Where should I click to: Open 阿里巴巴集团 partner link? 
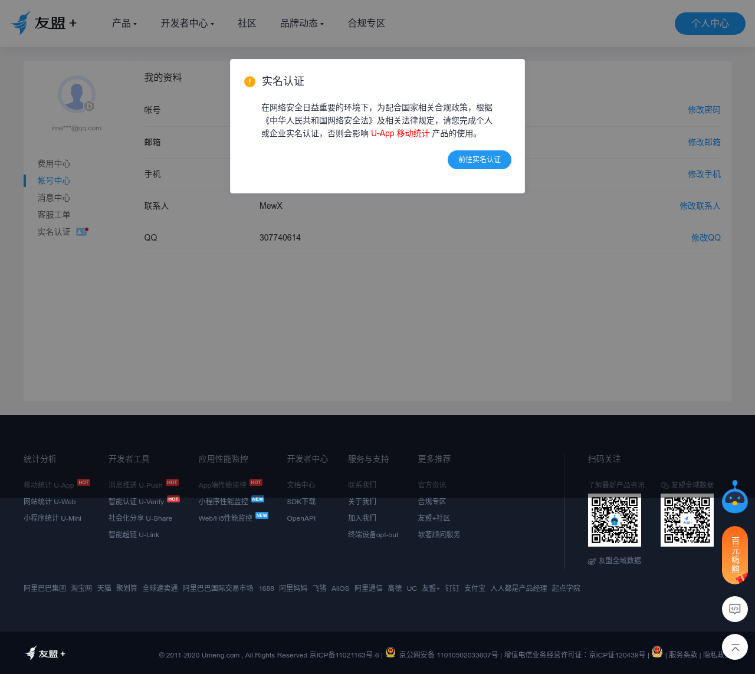point(45,588)
